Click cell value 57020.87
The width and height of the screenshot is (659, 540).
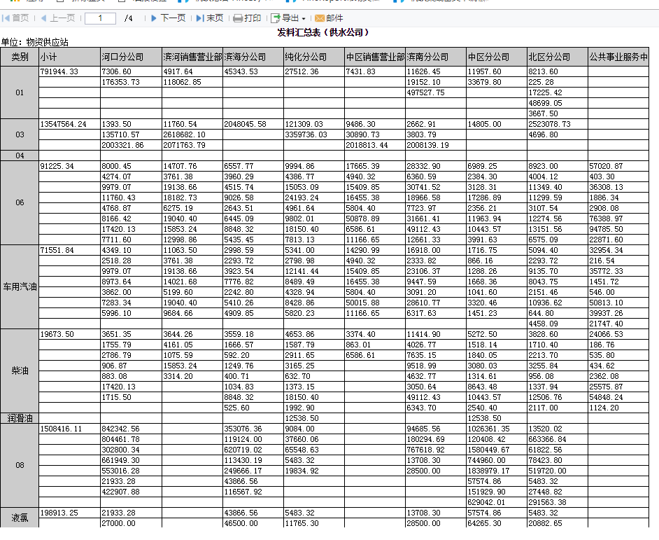606,166
